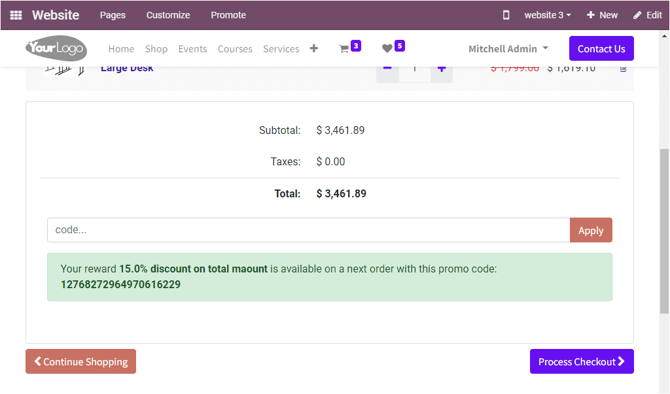Click Process Checkout to proceed

[581, 361]
